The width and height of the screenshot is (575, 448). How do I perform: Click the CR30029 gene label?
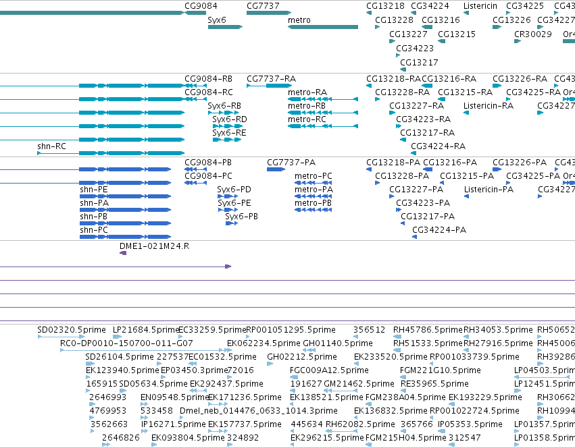point(533,34)
